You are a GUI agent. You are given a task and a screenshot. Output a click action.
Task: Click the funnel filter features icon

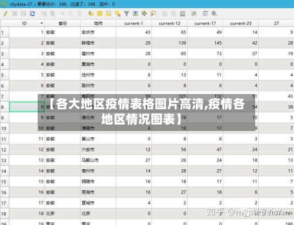[x=126, y=14]
